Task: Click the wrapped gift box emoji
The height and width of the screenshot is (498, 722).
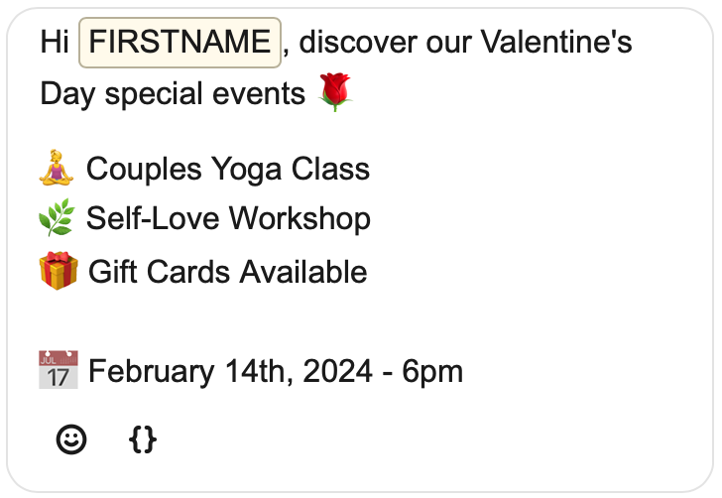Action: (x=59, y=271)
